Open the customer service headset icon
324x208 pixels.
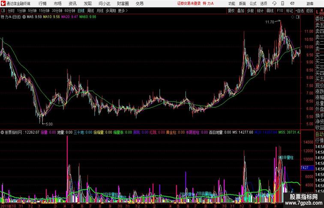[x=274, y=3]
